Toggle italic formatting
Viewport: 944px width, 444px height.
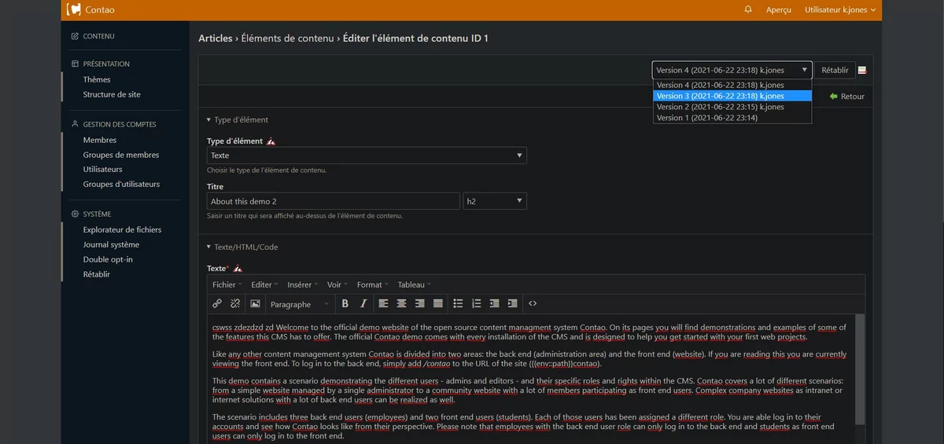pyautogui.click(x=363, y=303)
